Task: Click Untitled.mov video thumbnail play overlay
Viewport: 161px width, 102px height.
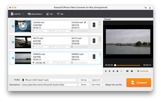Action: [23, 26]
